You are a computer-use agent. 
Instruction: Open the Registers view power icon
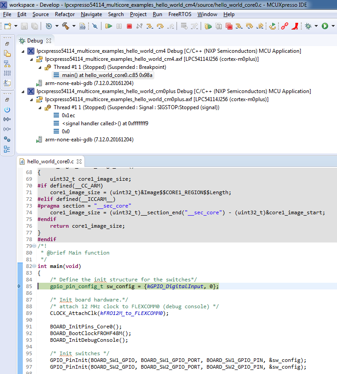coord(7,110)
